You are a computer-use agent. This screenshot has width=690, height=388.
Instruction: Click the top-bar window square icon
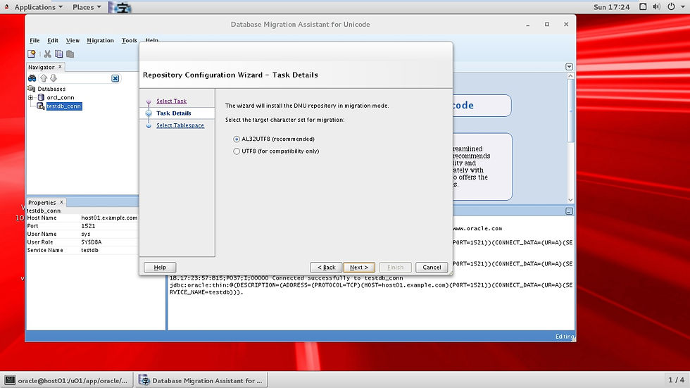[643, 6]
